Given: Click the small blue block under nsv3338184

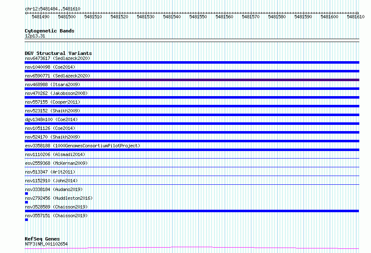Looking at the screenshot, I should pos(26,193).
